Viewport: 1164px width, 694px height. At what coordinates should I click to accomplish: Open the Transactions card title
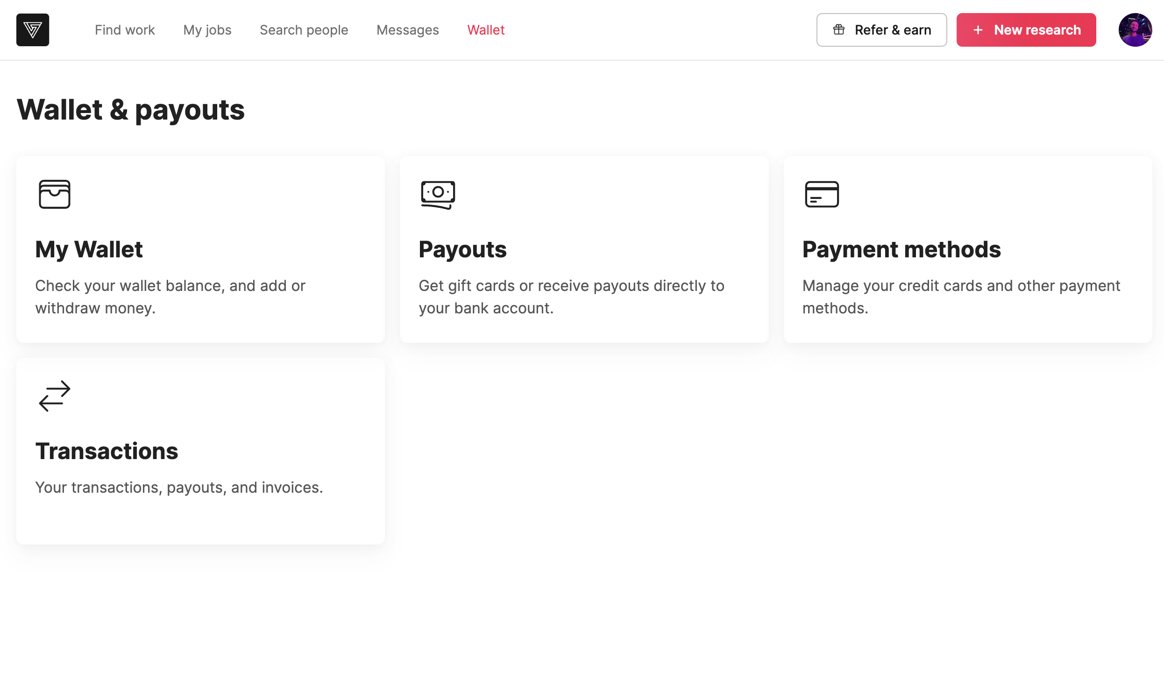pyautogui.click(x=106, y=451)
